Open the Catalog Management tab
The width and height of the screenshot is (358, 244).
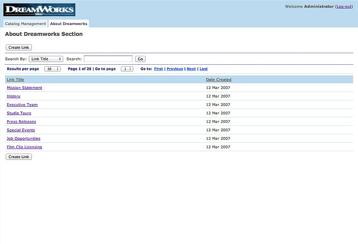point(25,24)
